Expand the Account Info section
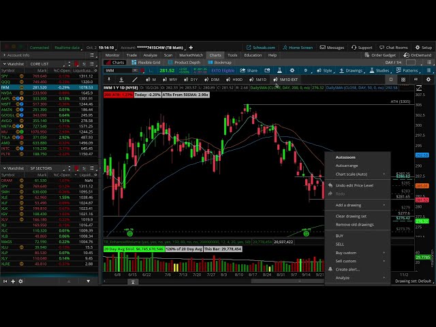This screenshot has height=327, width=436. [16, 55]
